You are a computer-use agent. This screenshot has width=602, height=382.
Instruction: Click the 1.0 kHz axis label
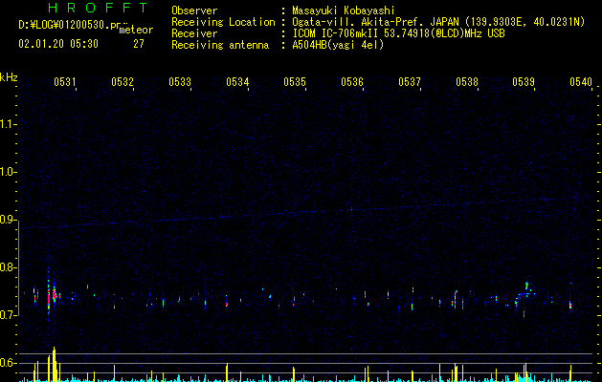(x=9, y=172)
